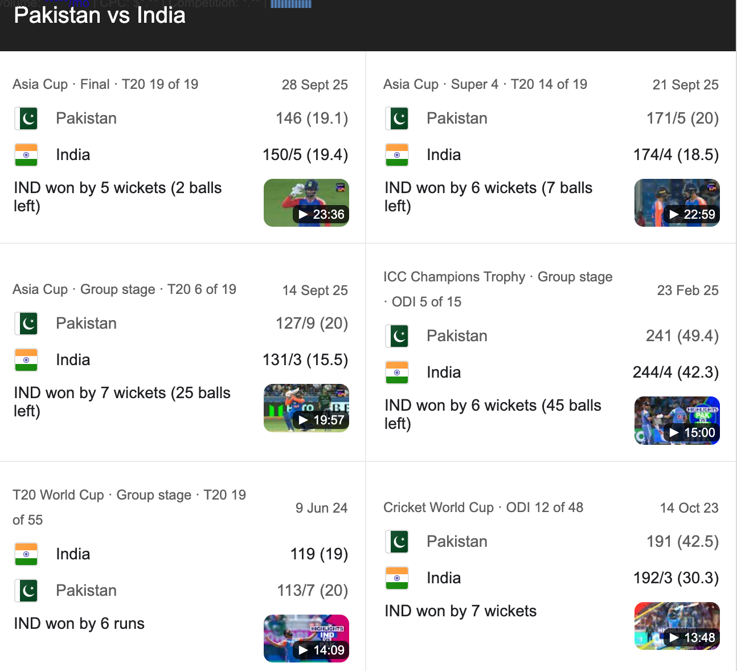Click the India flag in the Champions Trophy match
The image size is (737, 671).
click(397, 372)
